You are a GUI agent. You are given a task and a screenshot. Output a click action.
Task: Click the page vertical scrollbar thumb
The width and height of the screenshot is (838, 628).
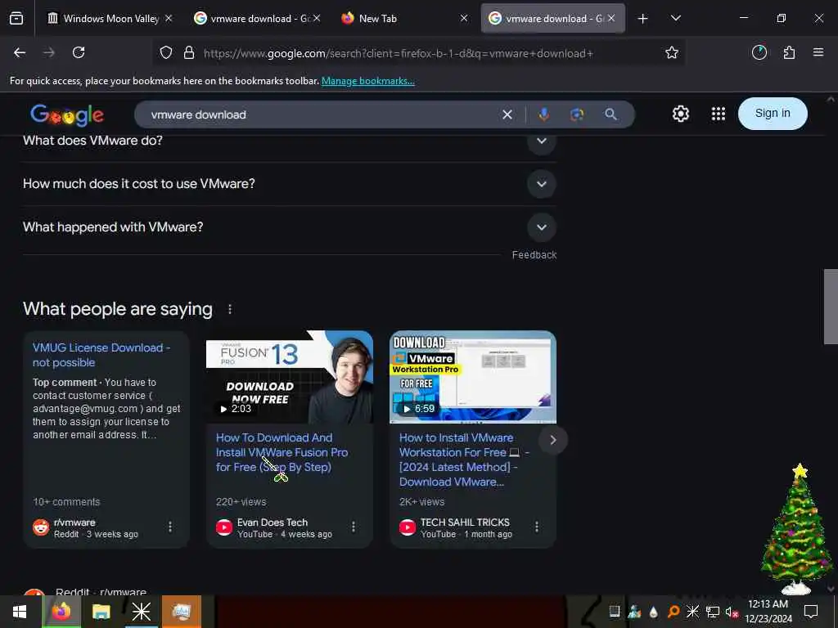coord(831,307)
